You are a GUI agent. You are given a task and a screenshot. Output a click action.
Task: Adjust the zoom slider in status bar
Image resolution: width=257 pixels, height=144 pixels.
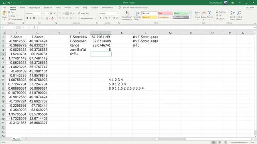(x=240, y=142)
